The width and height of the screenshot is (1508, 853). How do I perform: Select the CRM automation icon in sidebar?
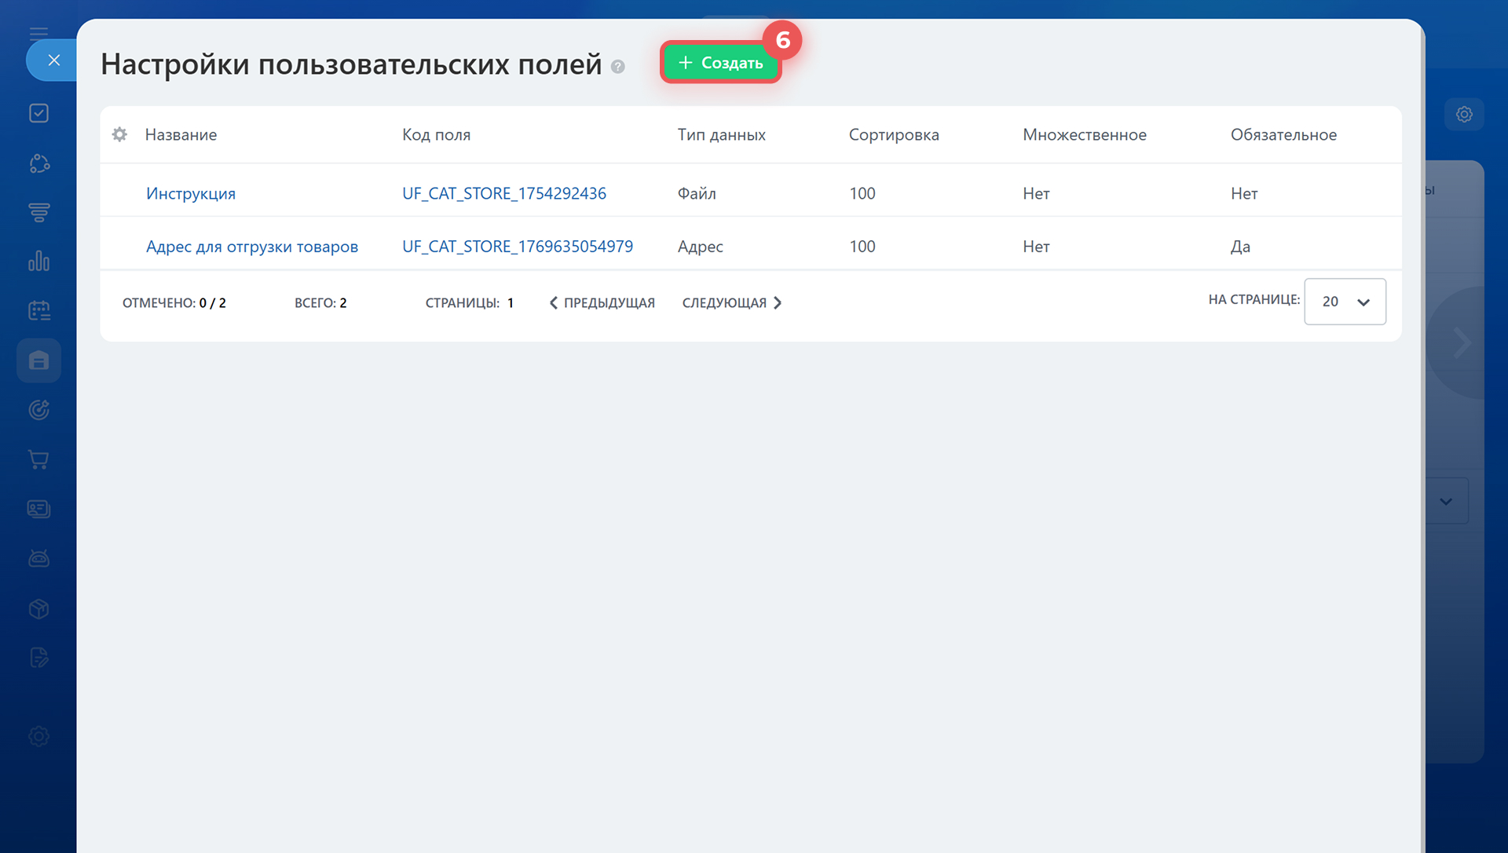coord(38,163)
